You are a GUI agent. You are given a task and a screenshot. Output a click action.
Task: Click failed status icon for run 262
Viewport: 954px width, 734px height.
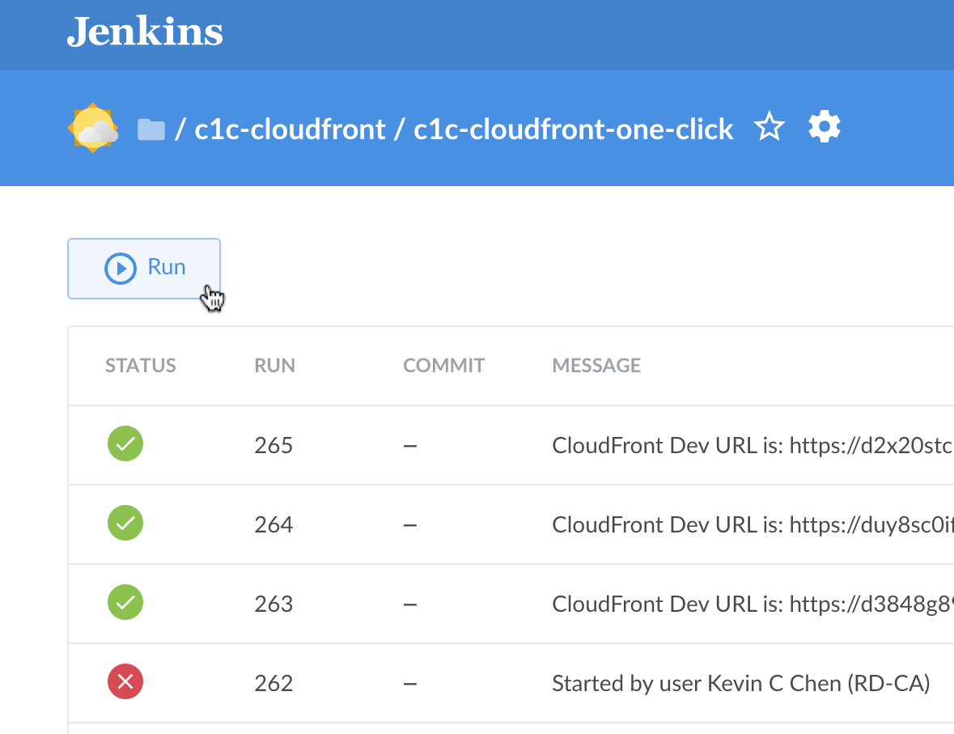coord(125,681)
